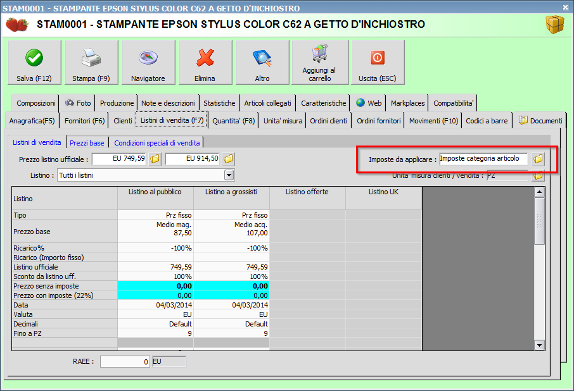The image size is (574, 391).
Task: Click the Medio mag. 87,50 base price cell
Action: [155, 232]
